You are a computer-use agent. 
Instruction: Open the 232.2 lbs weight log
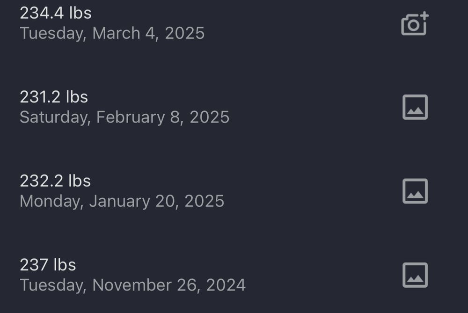click(55, 181)
